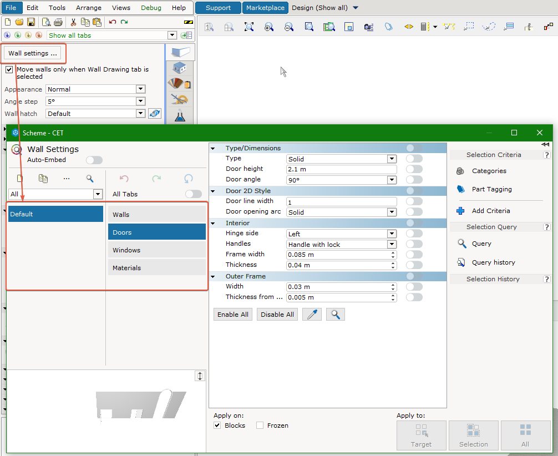Collapse the Type/Dimensions section
558x456 pixels.
point(213,149)
